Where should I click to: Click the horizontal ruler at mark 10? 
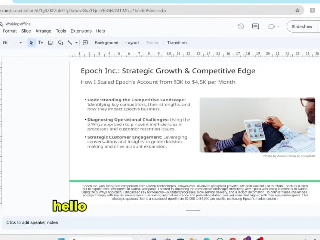pos(169,54)
